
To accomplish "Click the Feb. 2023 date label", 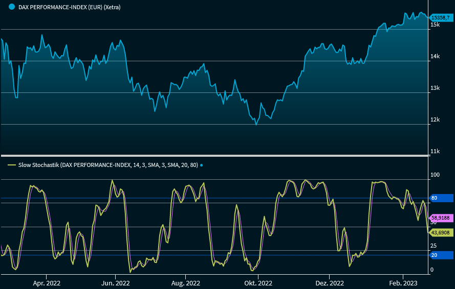I will (403, 283).
